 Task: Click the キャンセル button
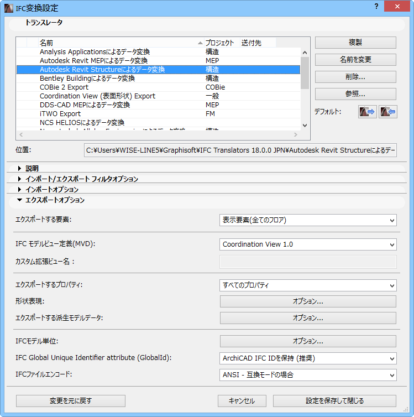coord(242,401)
